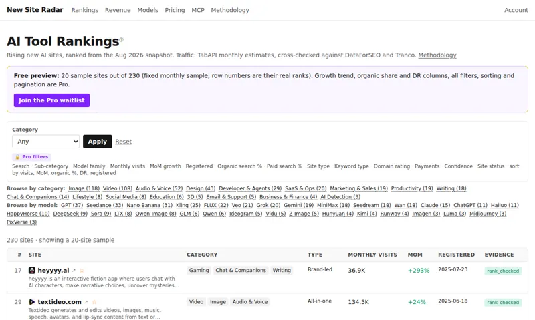Filter by Seedance (33) model

[105, 205]
